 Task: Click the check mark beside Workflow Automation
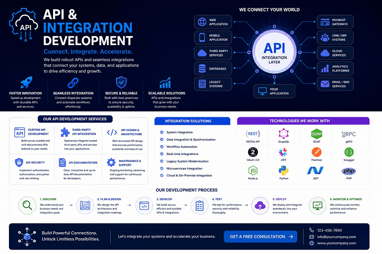pyautogui.click(x=162, y=147)
